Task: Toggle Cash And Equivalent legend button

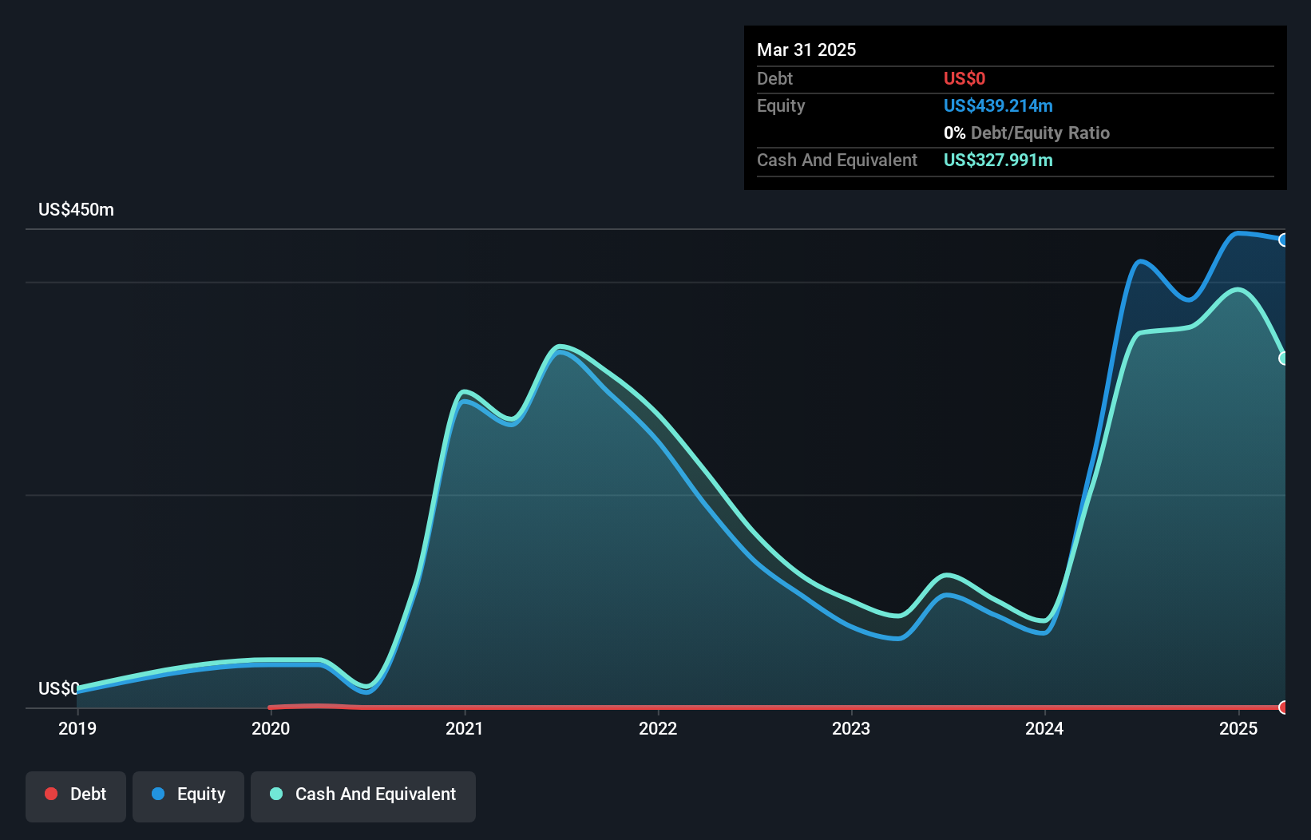Action: click(363, 796)
